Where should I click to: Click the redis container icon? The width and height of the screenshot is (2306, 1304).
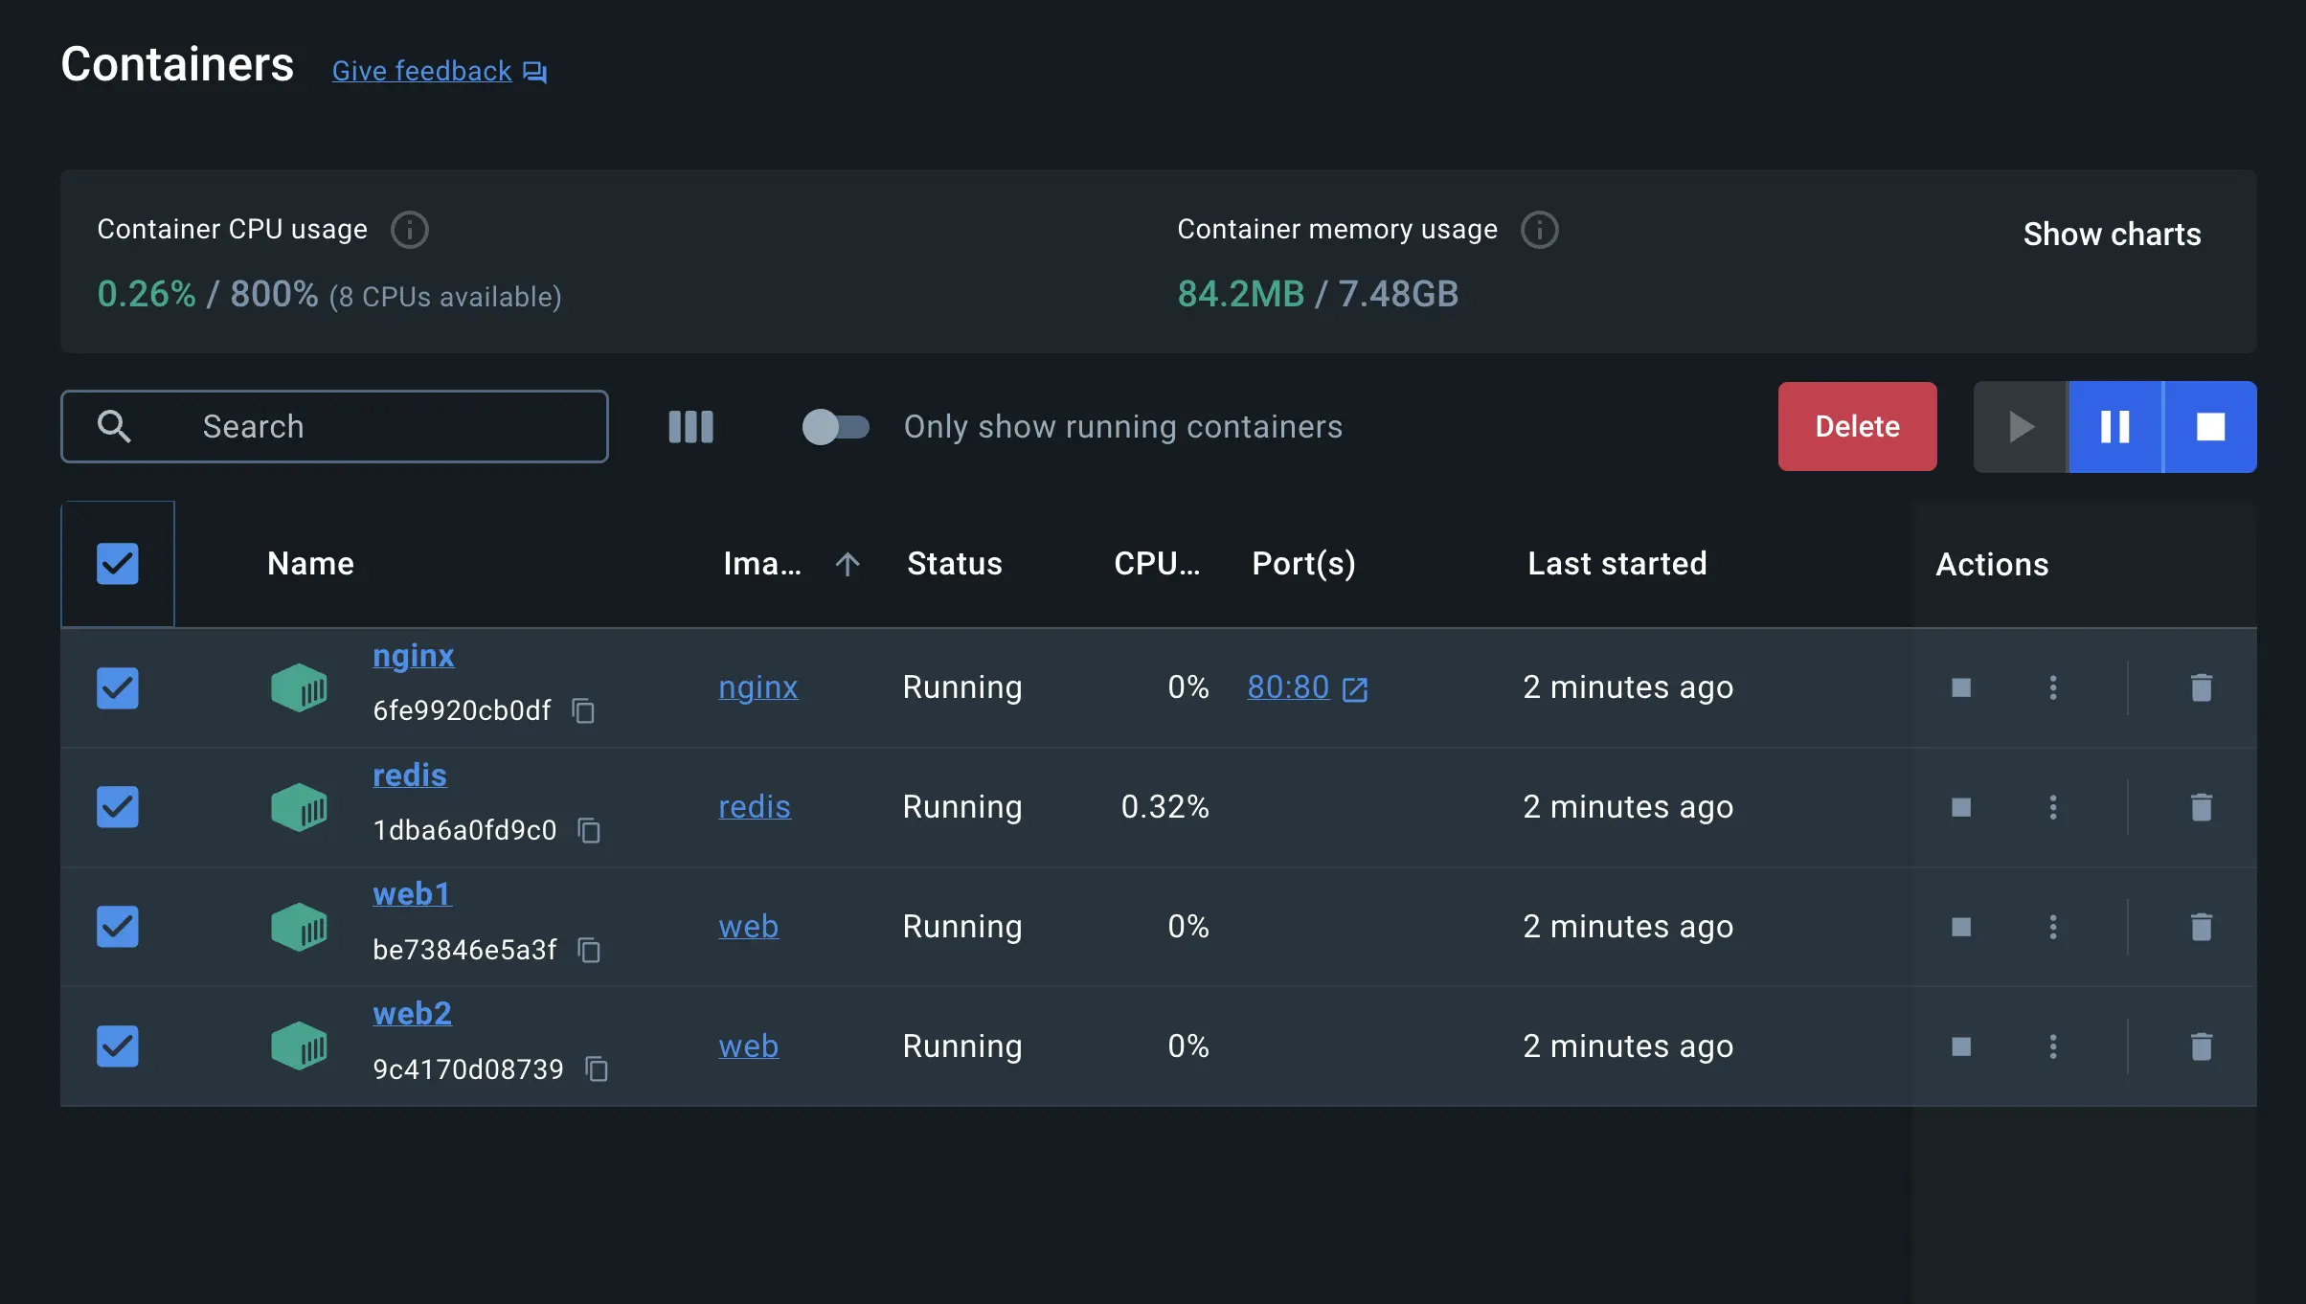coord(300,805)
